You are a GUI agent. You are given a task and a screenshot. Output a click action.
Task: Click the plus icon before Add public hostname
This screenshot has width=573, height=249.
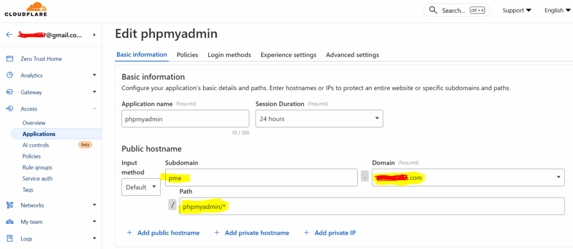click(x=129, y=233)
